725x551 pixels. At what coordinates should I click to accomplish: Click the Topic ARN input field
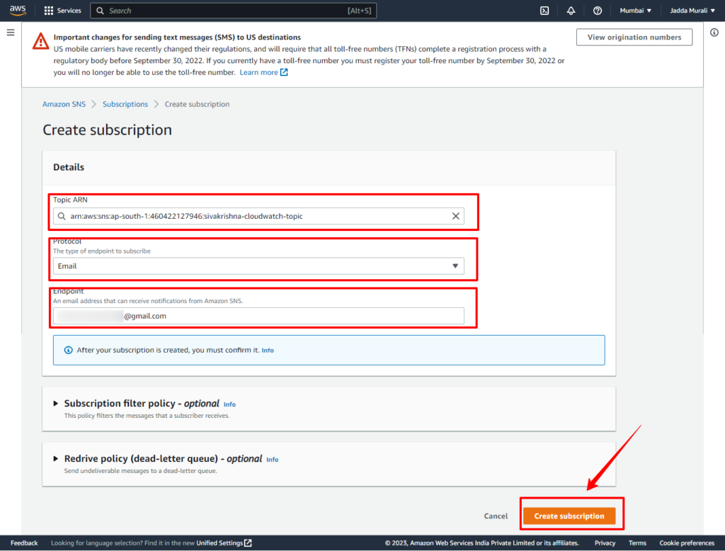point(258,216)
